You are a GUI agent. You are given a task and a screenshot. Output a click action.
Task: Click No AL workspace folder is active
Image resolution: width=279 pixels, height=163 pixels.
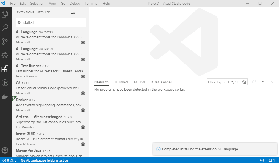pyautogui.click(x=44, y=160)
